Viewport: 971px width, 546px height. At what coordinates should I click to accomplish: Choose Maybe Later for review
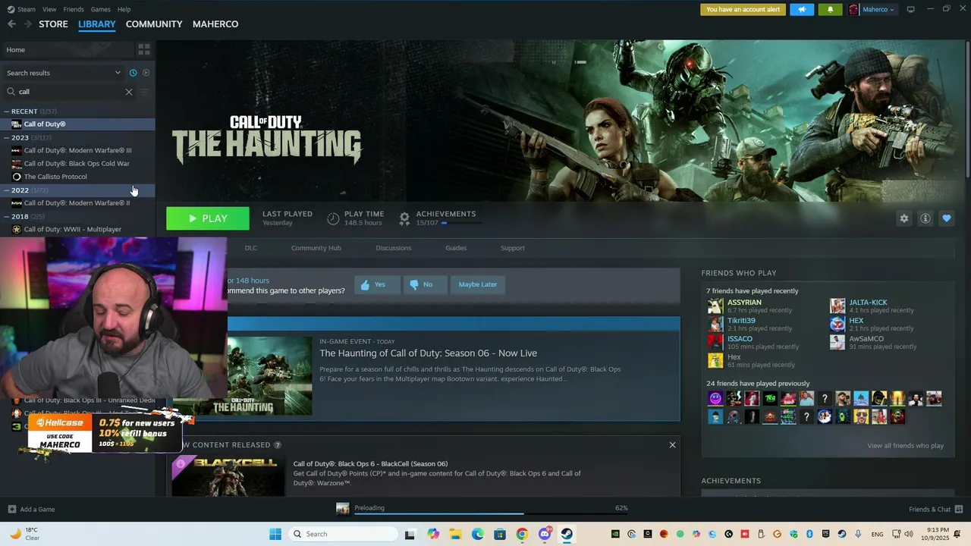pos(478,284)
